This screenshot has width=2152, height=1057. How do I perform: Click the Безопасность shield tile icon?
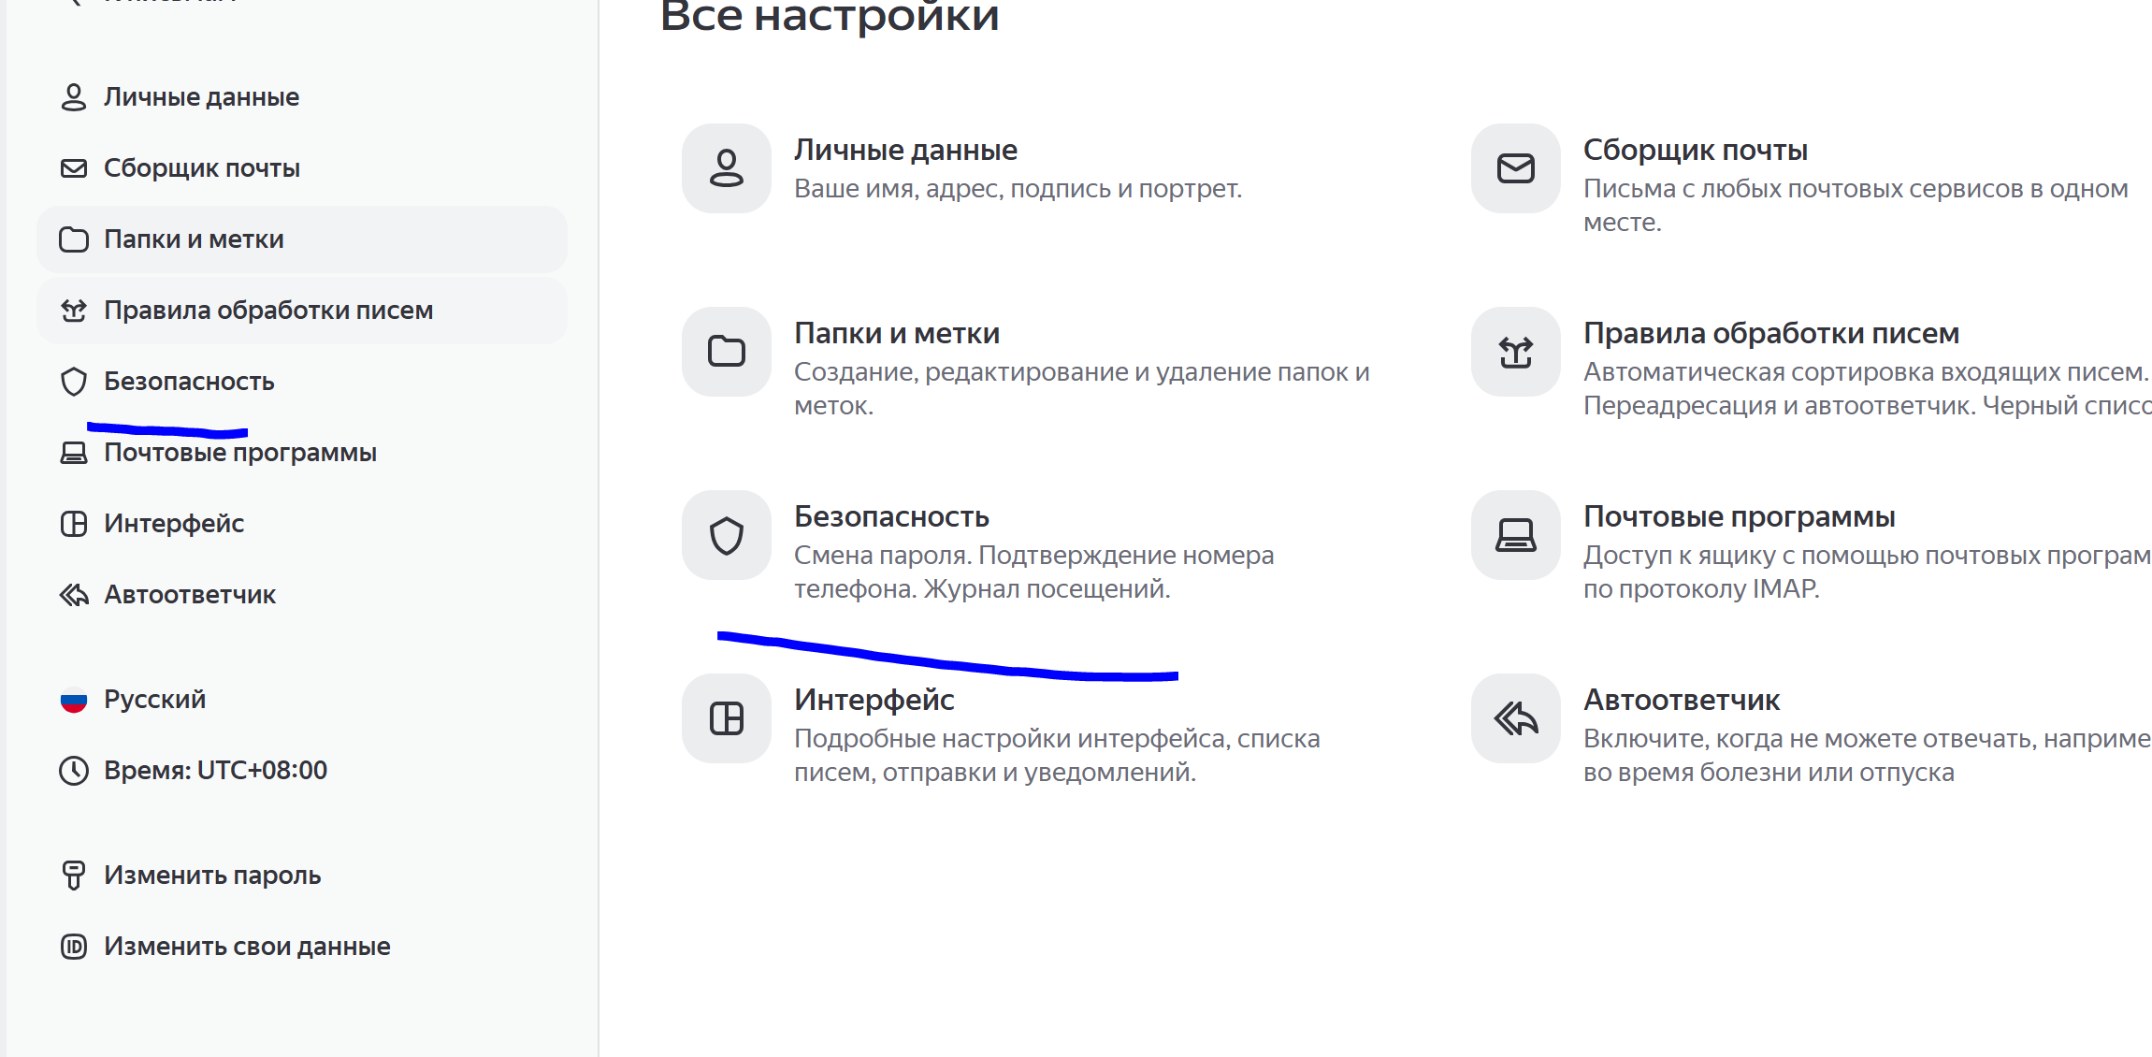(x=726, y=535)
